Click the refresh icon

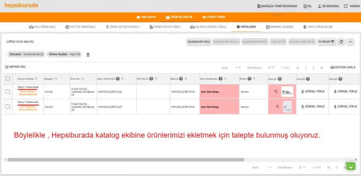point(341,42)
